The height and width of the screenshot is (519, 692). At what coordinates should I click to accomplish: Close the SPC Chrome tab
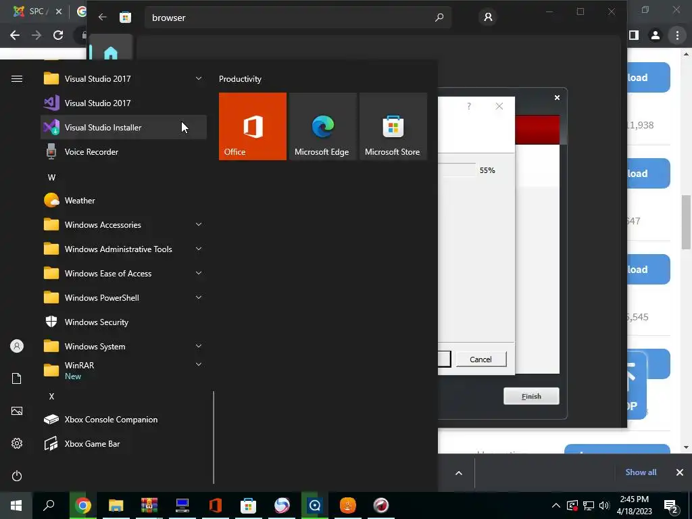click(x=59, y=12)
